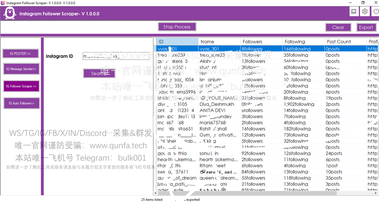Click the Stop Process button
Viewport: 379px width, 203px height.
(177, 27)
